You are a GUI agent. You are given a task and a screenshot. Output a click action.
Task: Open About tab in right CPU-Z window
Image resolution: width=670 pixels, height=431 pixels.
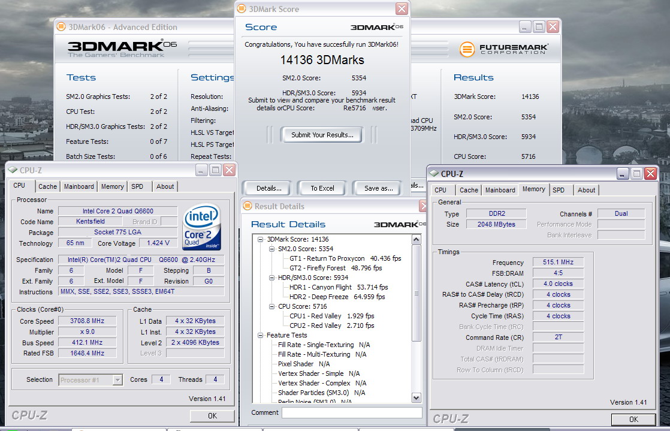(x=586, y=190)
